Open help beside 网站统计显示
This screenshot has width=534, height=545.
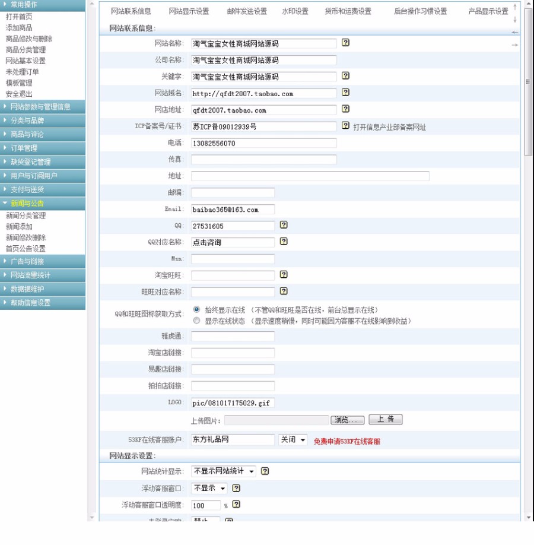point(265,470)
